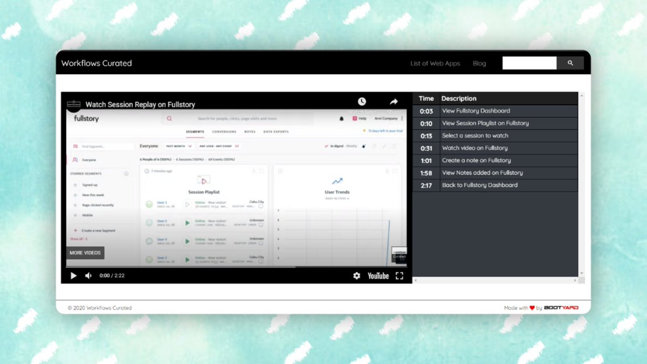The height and width of the screenshot is (364, 647).
Task: Click the vertical scrollbar down arrow
Action: (581, 273)
